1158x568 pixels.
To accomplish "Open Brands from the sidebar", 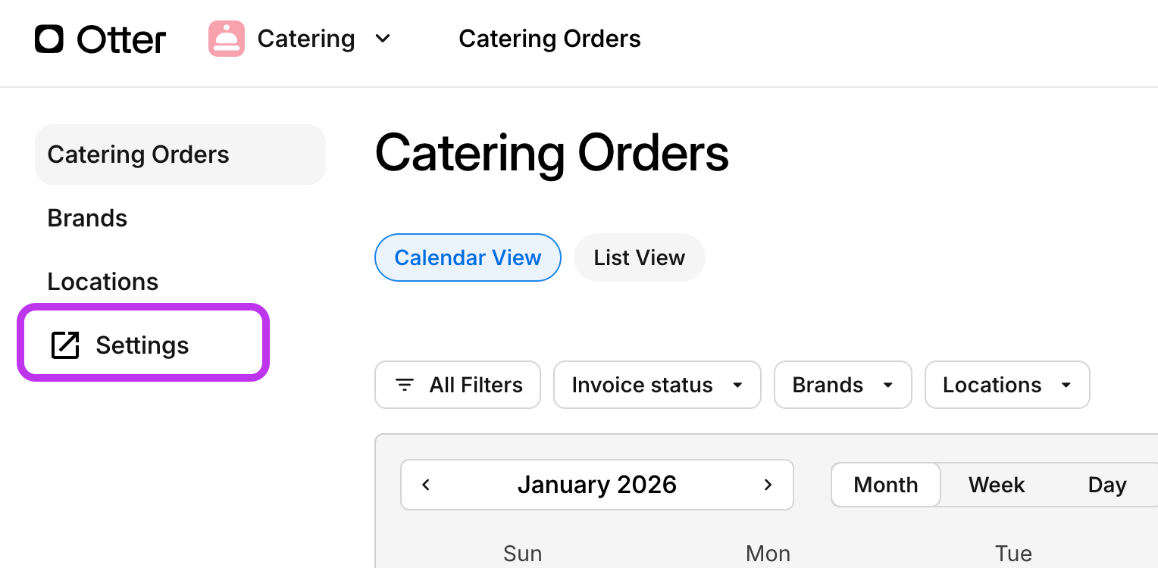I will point(87,218).
